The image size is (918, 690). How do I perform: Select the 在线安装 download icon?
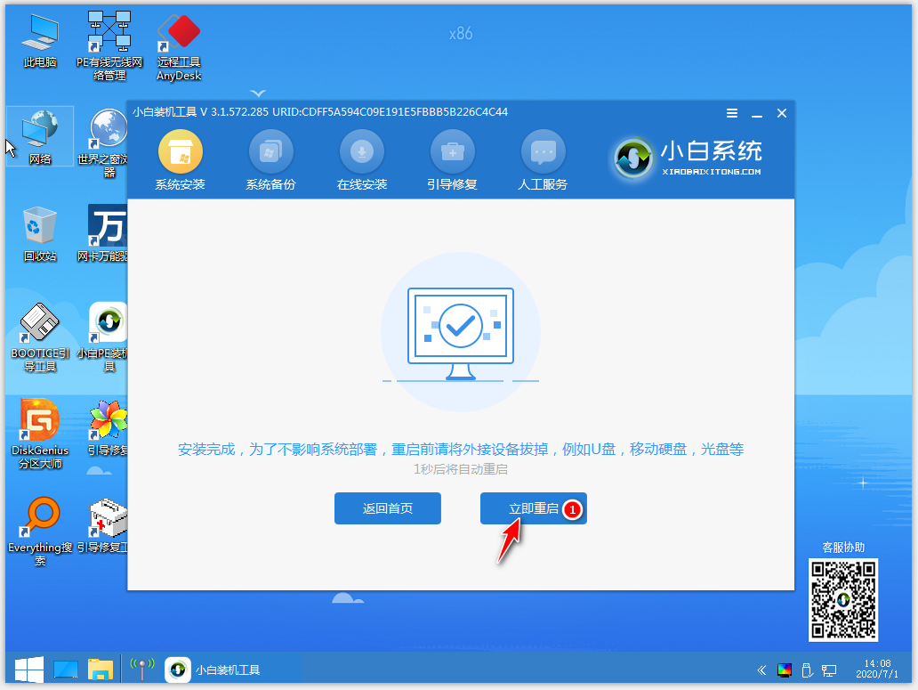pos(362,152)
